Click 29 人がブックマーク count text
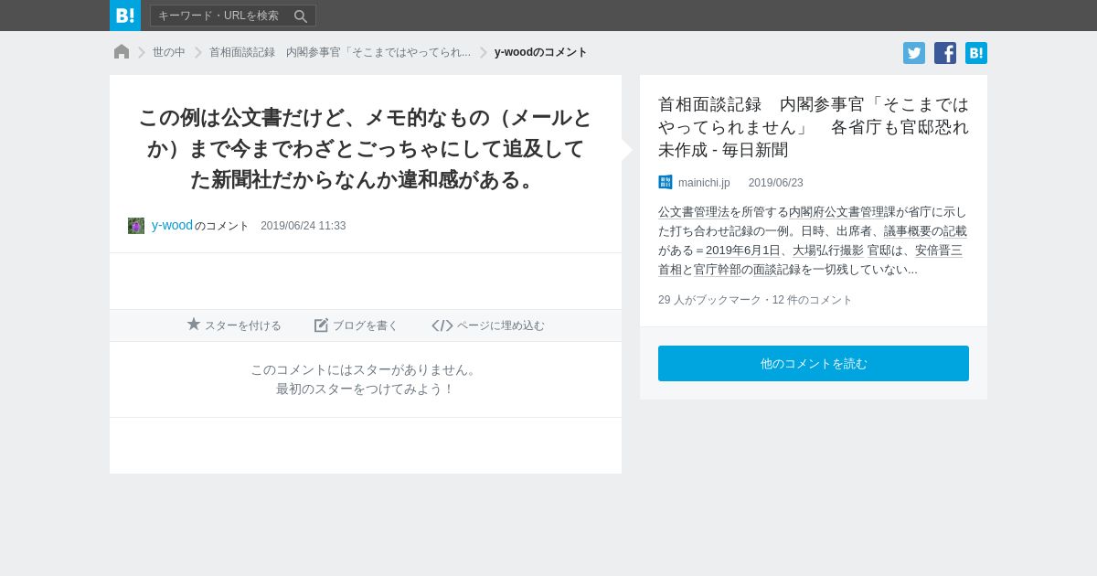This screenshot has height=576, width=1097. pos(710,300)
